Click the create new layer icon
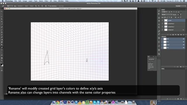Viewport: 187px width, 105px height. coord(181,35)
